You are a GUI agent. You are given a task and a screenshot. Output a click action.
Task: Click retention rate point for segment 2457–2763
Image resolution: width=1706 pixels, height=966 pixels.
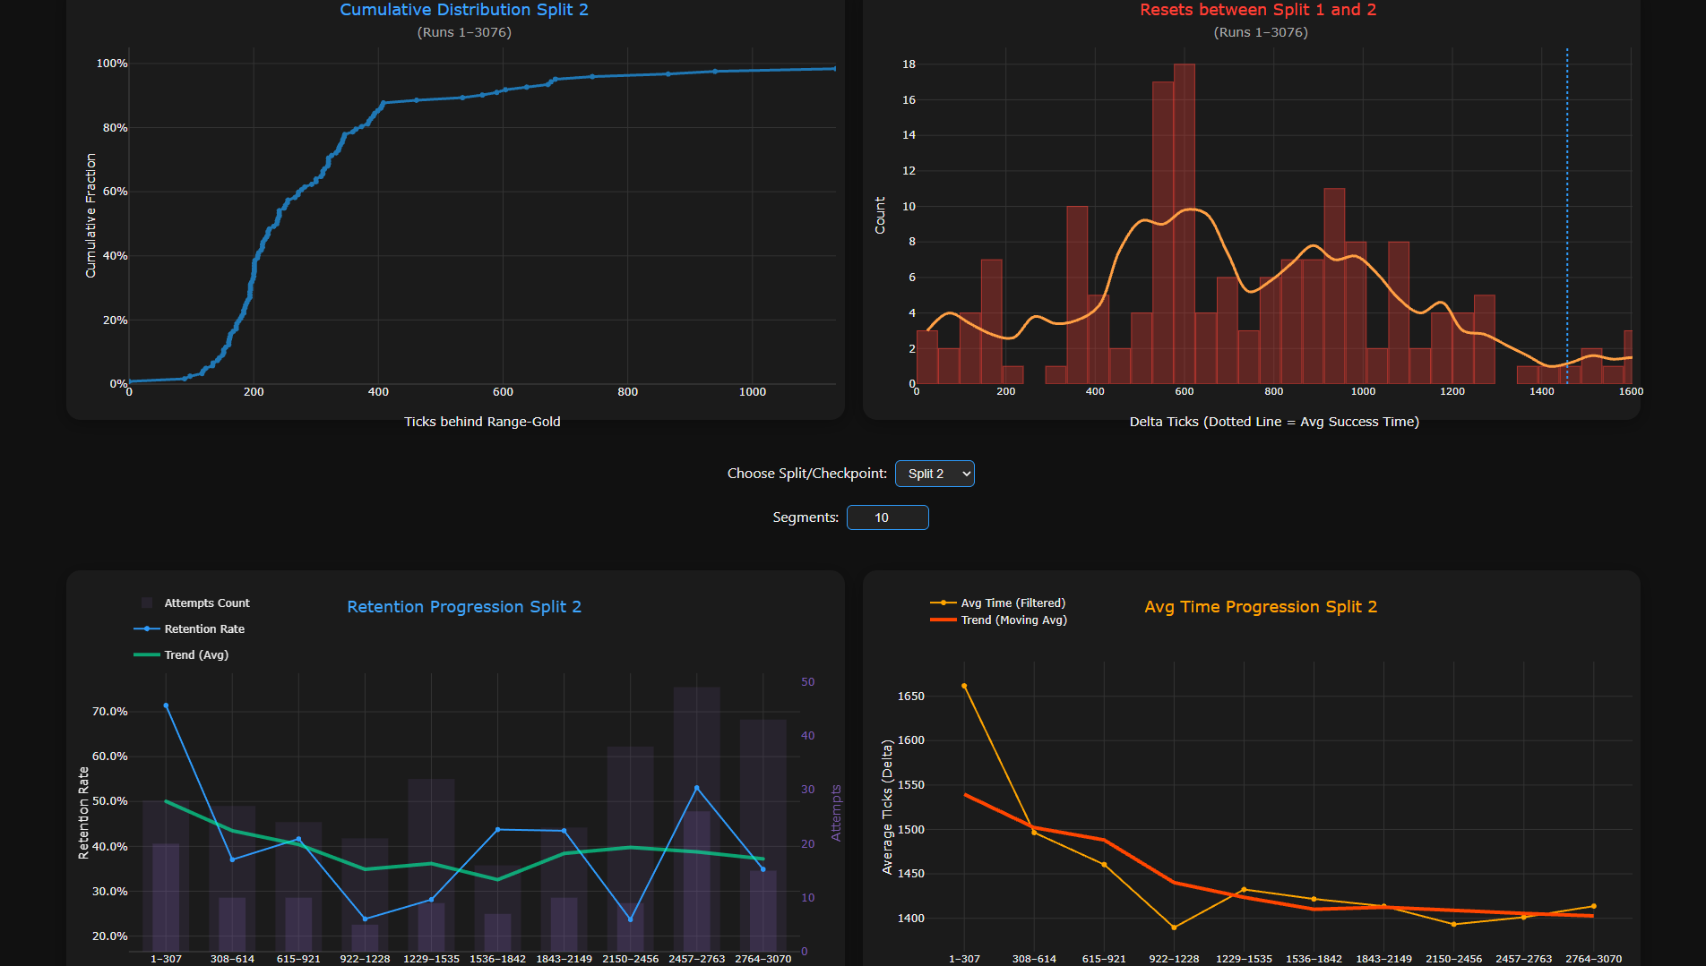(697, 788)
